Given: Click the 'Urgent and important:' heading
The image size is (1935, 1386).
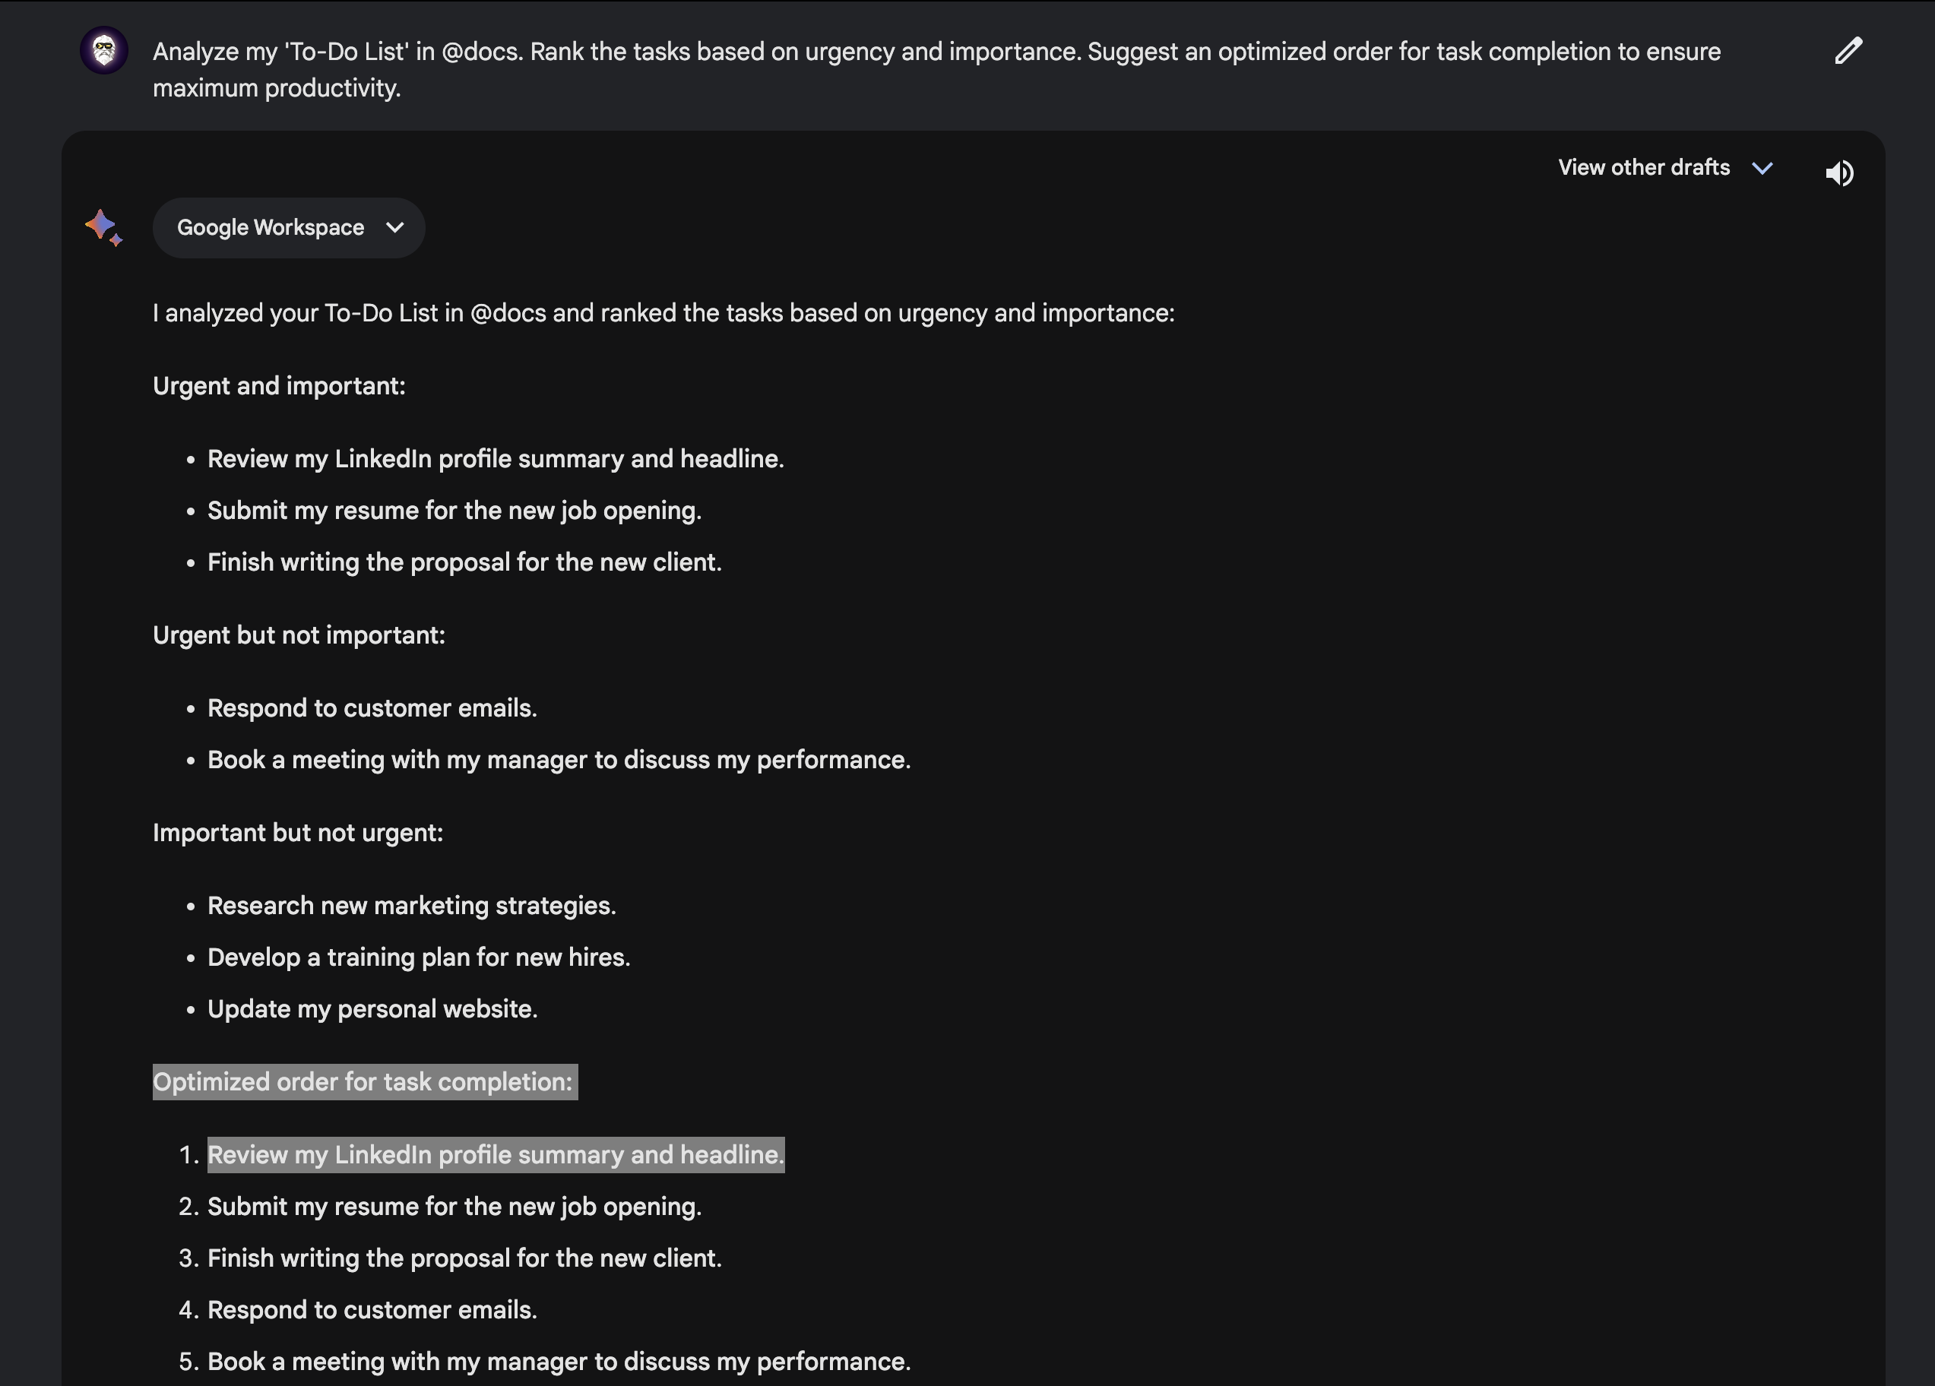Looking at the screenshot, I should [279, 385].
